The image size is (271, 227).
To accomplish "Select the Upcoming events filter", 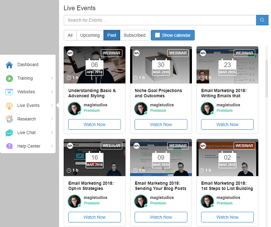I will [90, 35].
